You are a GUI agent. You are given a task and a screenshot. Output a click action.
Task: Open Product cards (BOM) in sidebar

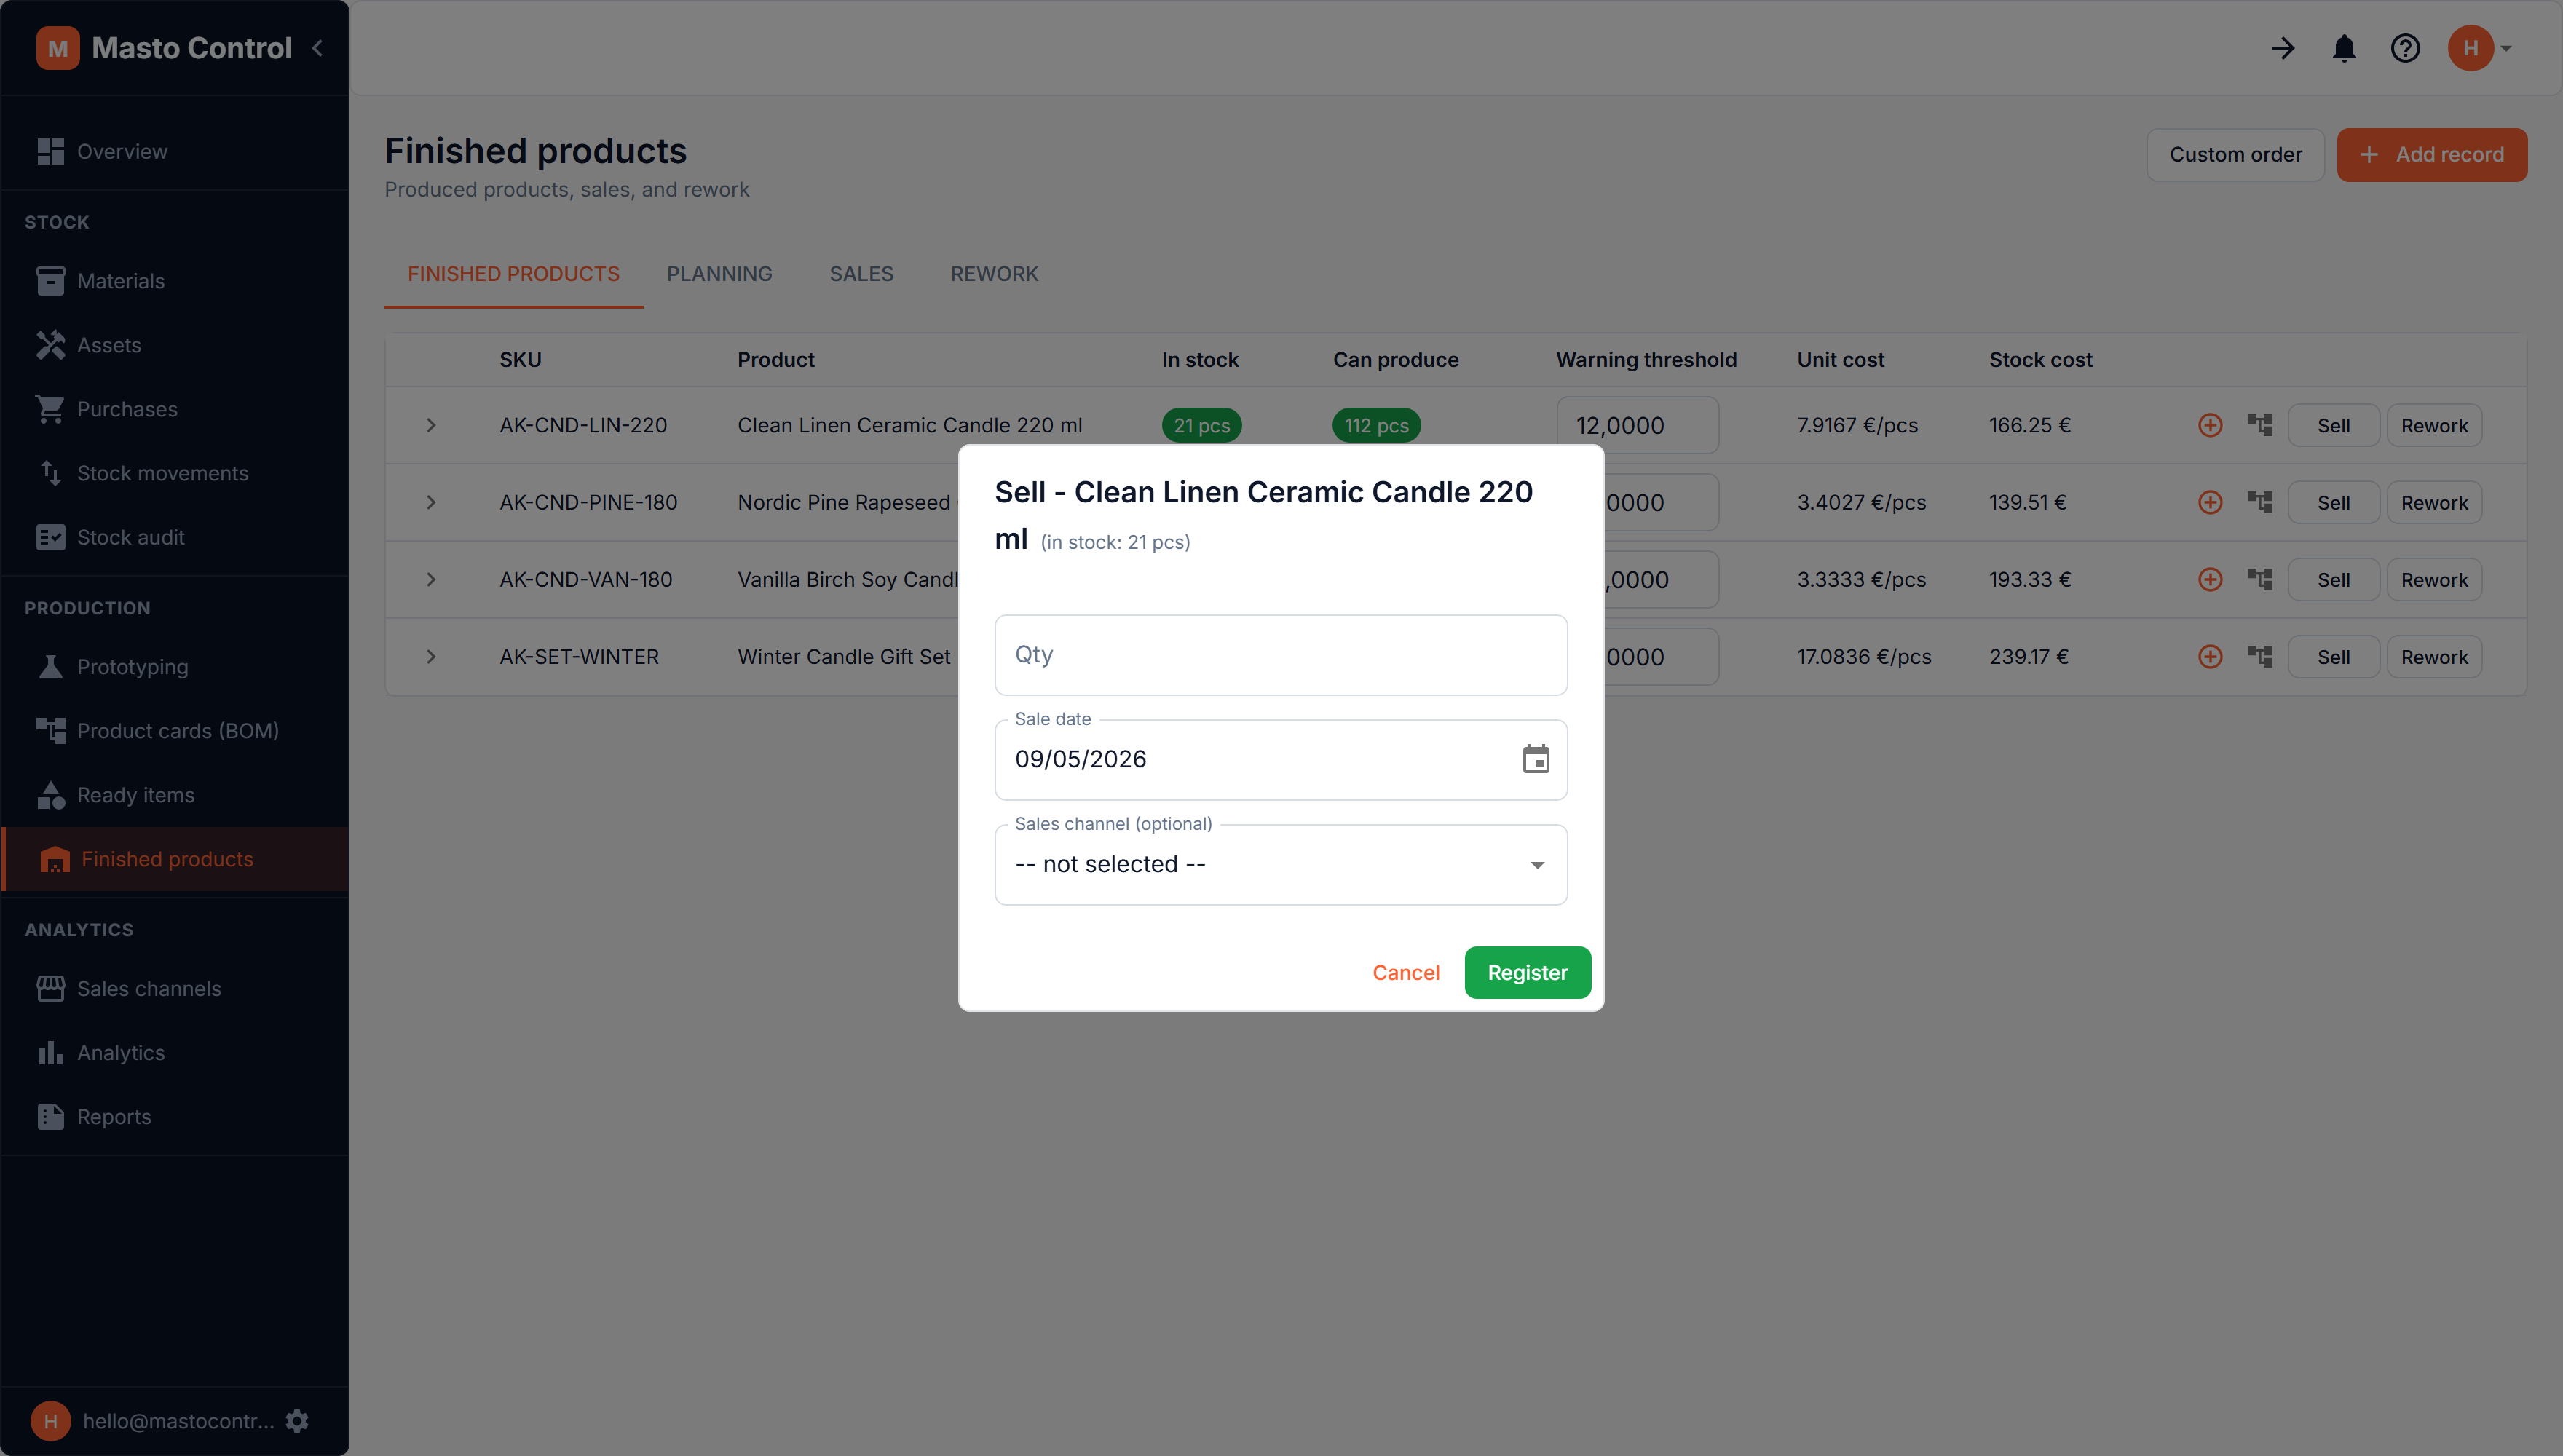click(x=175, y=731)
